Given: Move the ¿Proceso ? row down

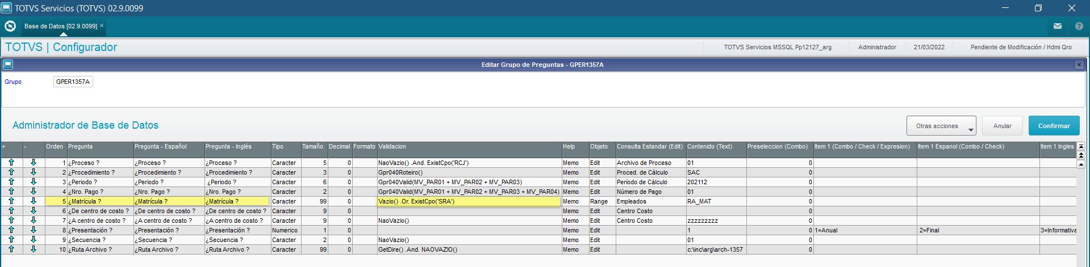Looking at the screenshot, I should pos(34,163).
